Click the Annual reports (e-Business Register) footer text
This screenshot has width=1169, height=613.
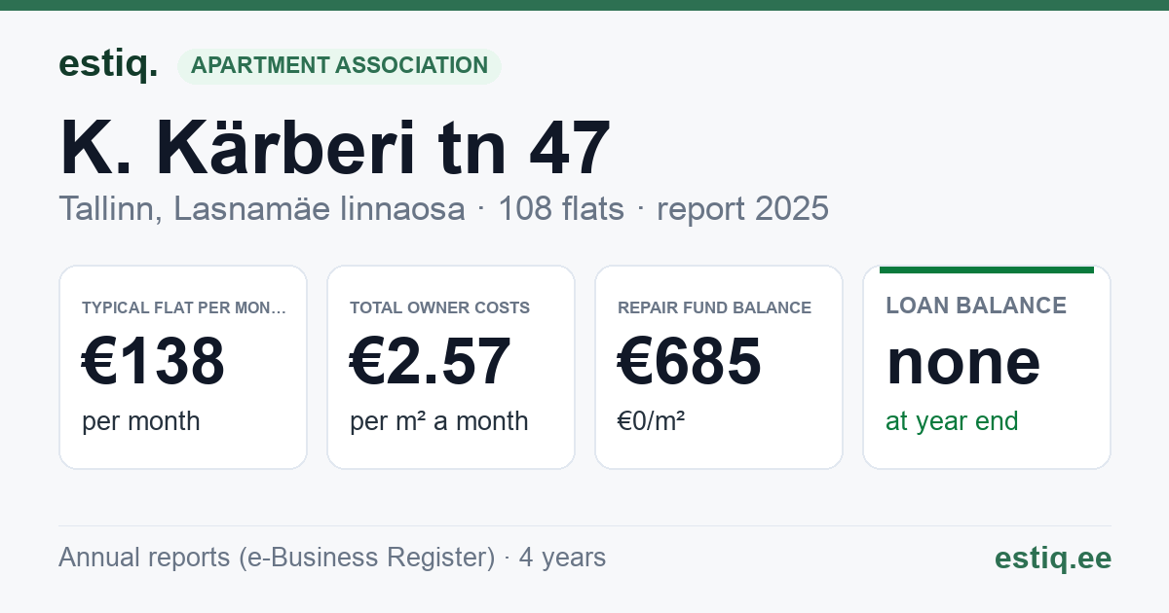pyautogui.click(x=277, y=558)
